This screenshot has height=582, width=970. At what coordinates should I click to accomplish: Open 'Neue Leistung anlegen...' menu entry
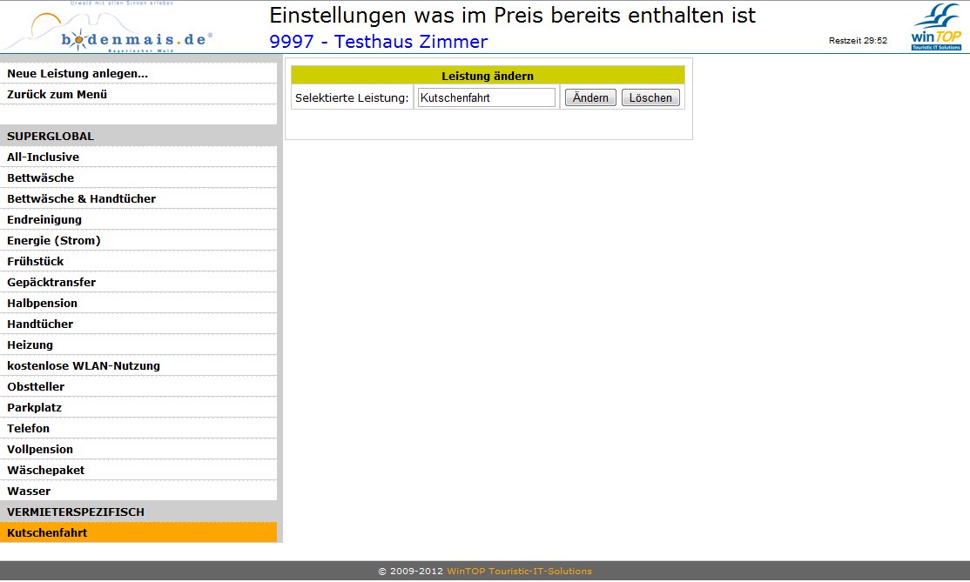(x=77, y=74)
